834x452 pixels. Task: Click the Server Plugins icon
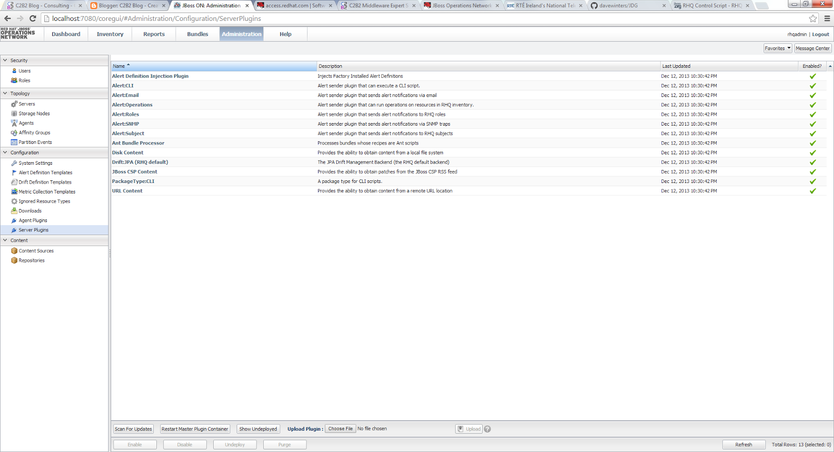[x=14, y=230]
